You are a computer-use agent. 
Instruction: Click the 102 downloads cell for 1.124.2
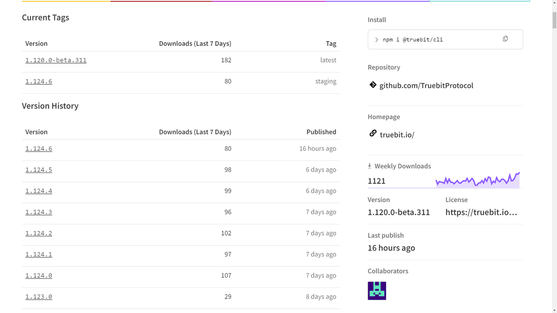(x=226, y=233)
